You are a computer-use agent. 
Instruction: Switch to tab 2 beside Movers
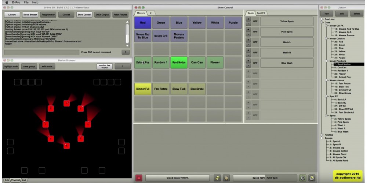151,13
